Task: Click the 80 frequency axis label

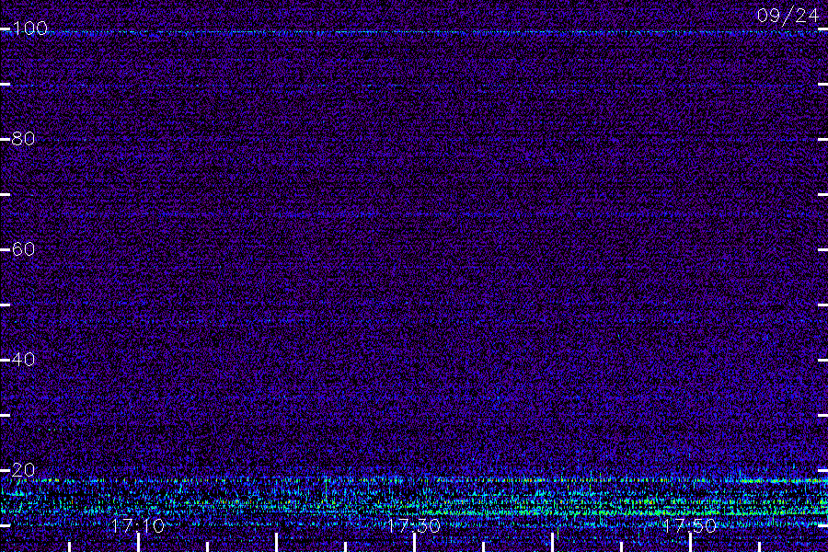Action: [23, 139]
